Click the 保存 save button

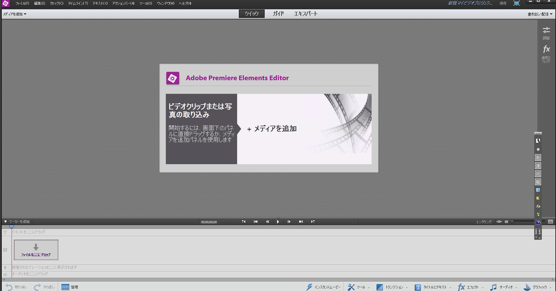point(503,3)
